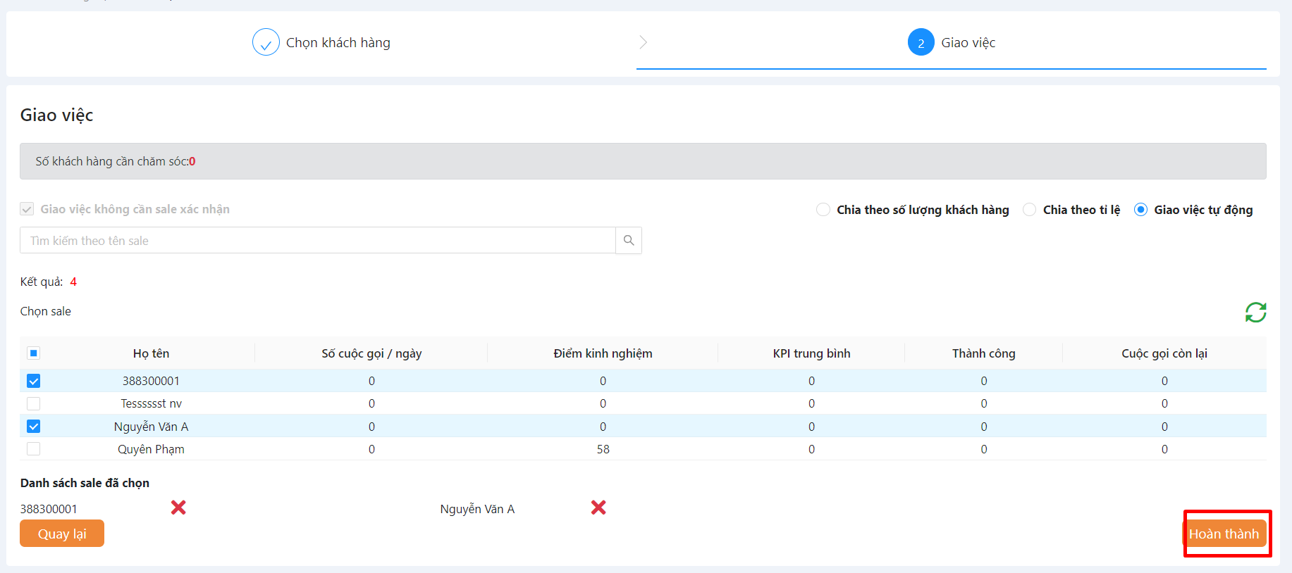Select Giao việc tự động radio
Screen dimensions: 1292x573
[1140, 210]
